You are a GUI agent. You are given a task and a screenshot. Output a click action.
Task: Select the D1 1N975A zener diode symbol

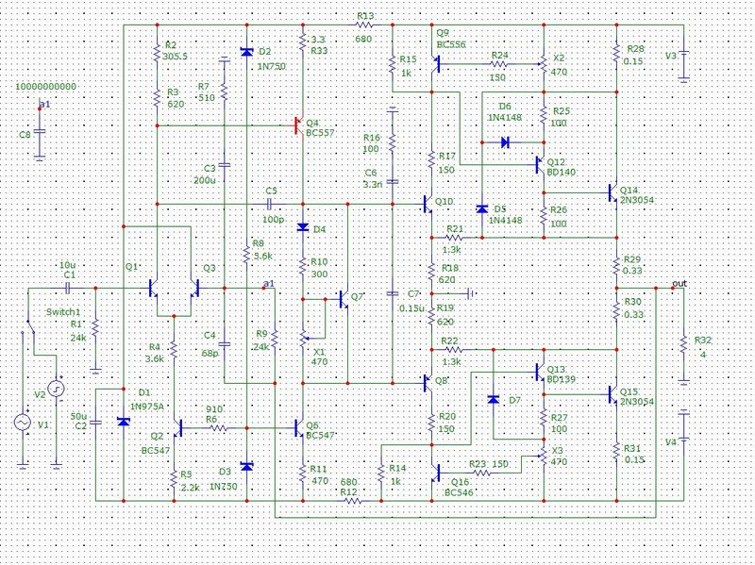click(124, 422)
